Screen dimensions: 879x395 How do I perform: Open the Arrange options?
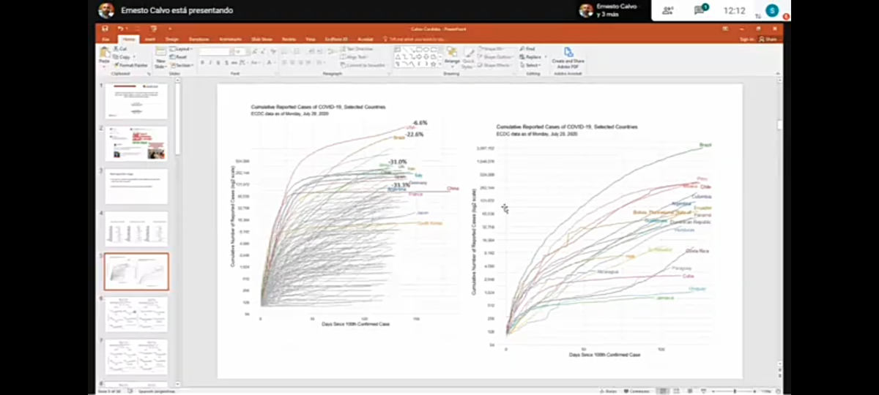tap(451, 56)
